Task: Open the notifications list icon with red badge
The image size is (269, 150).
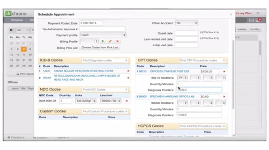Action: click(258, 20)
